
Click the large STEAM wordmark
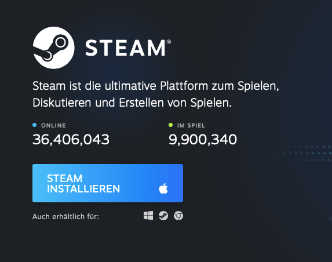click(125, 48)
